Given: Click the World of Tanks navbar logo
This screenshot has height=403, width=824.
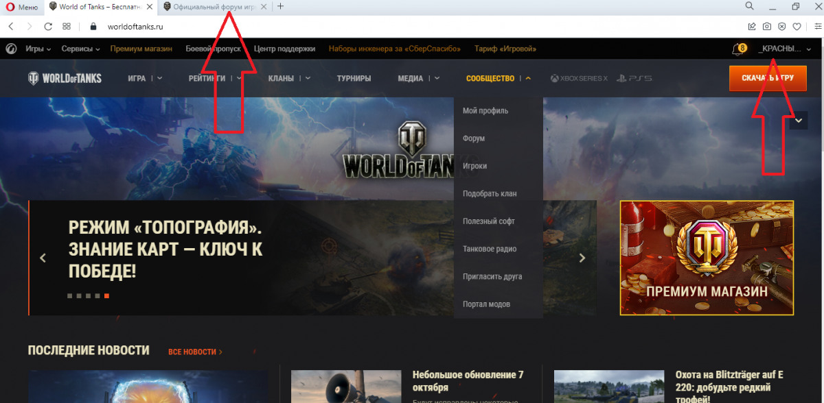Looking at the screenshot, I should point(65,78).
